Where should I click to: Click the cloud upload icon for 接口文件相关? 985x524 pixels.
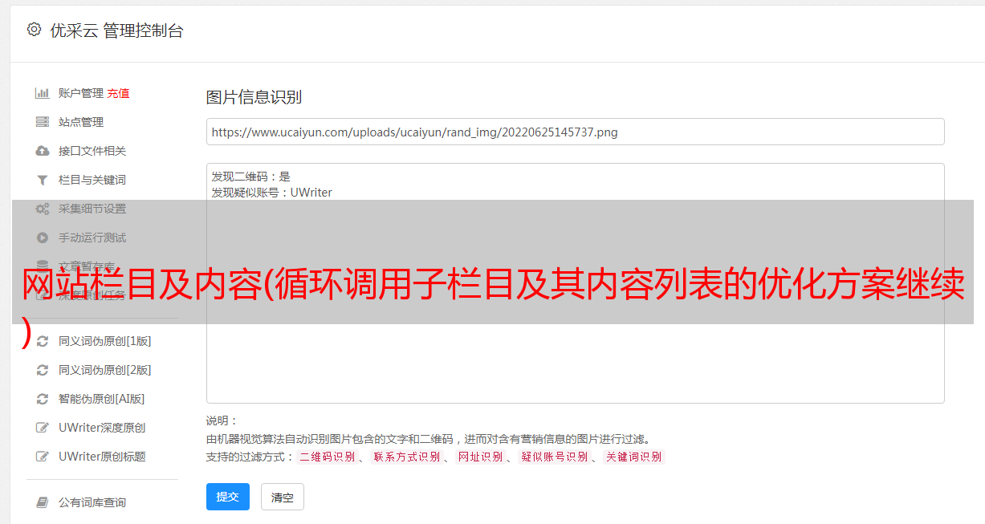point(43,151)
